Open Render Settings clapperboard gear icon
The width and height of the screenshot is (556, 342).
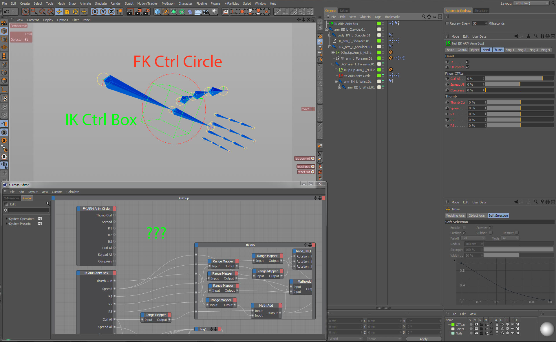coord(147,12)
